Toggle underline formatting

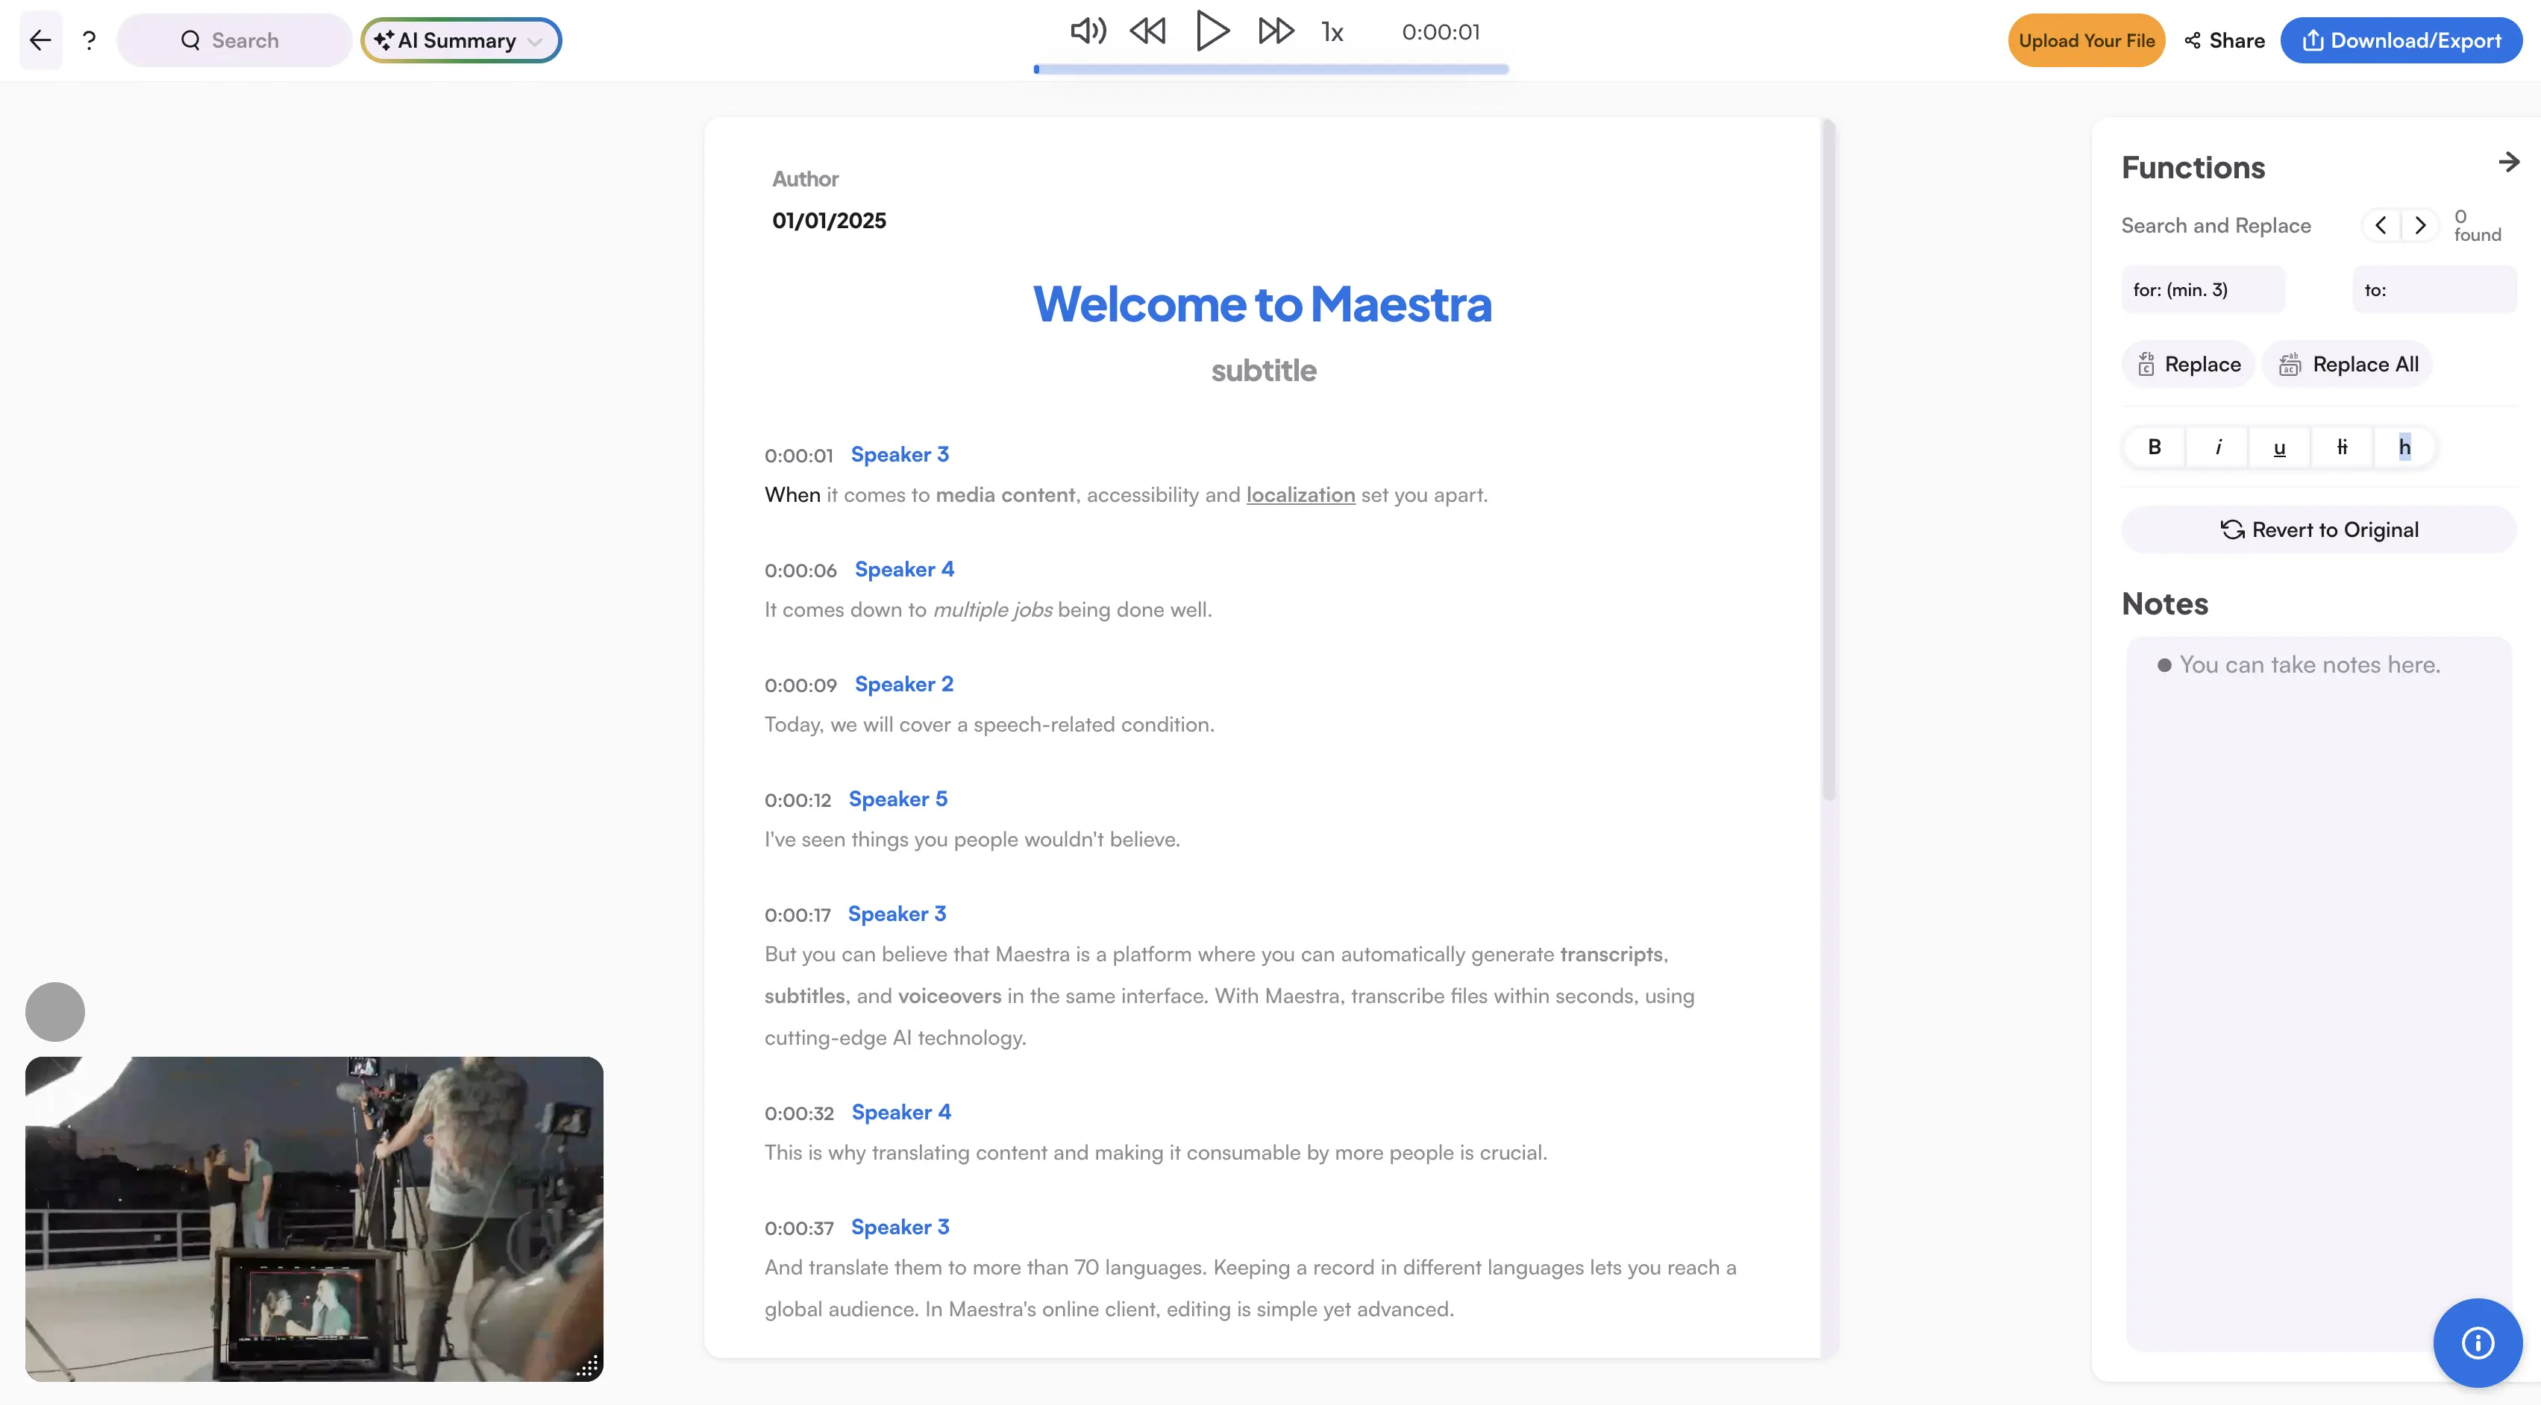tap(2280, 447)
